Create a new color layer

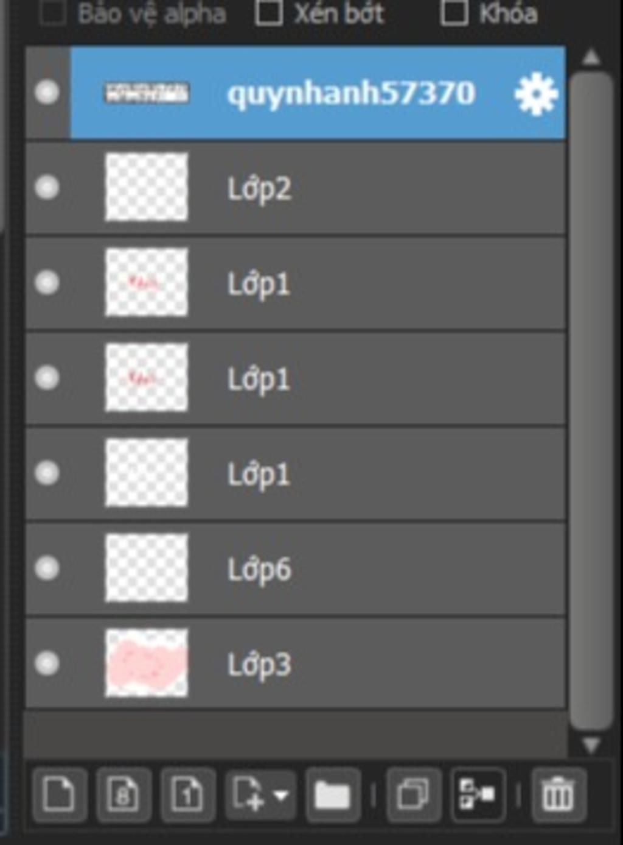59,794
